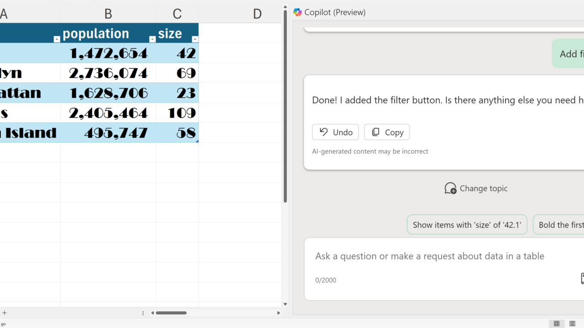Select column D header

pos(257,14)
